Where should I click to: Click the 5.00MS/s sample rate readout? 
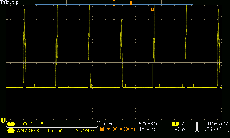pyautogui.click(x=148, y=124)
